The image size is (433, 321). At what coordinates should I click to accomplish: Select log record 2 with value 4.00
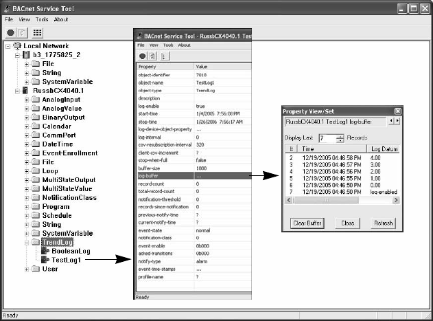coord(342,157)
